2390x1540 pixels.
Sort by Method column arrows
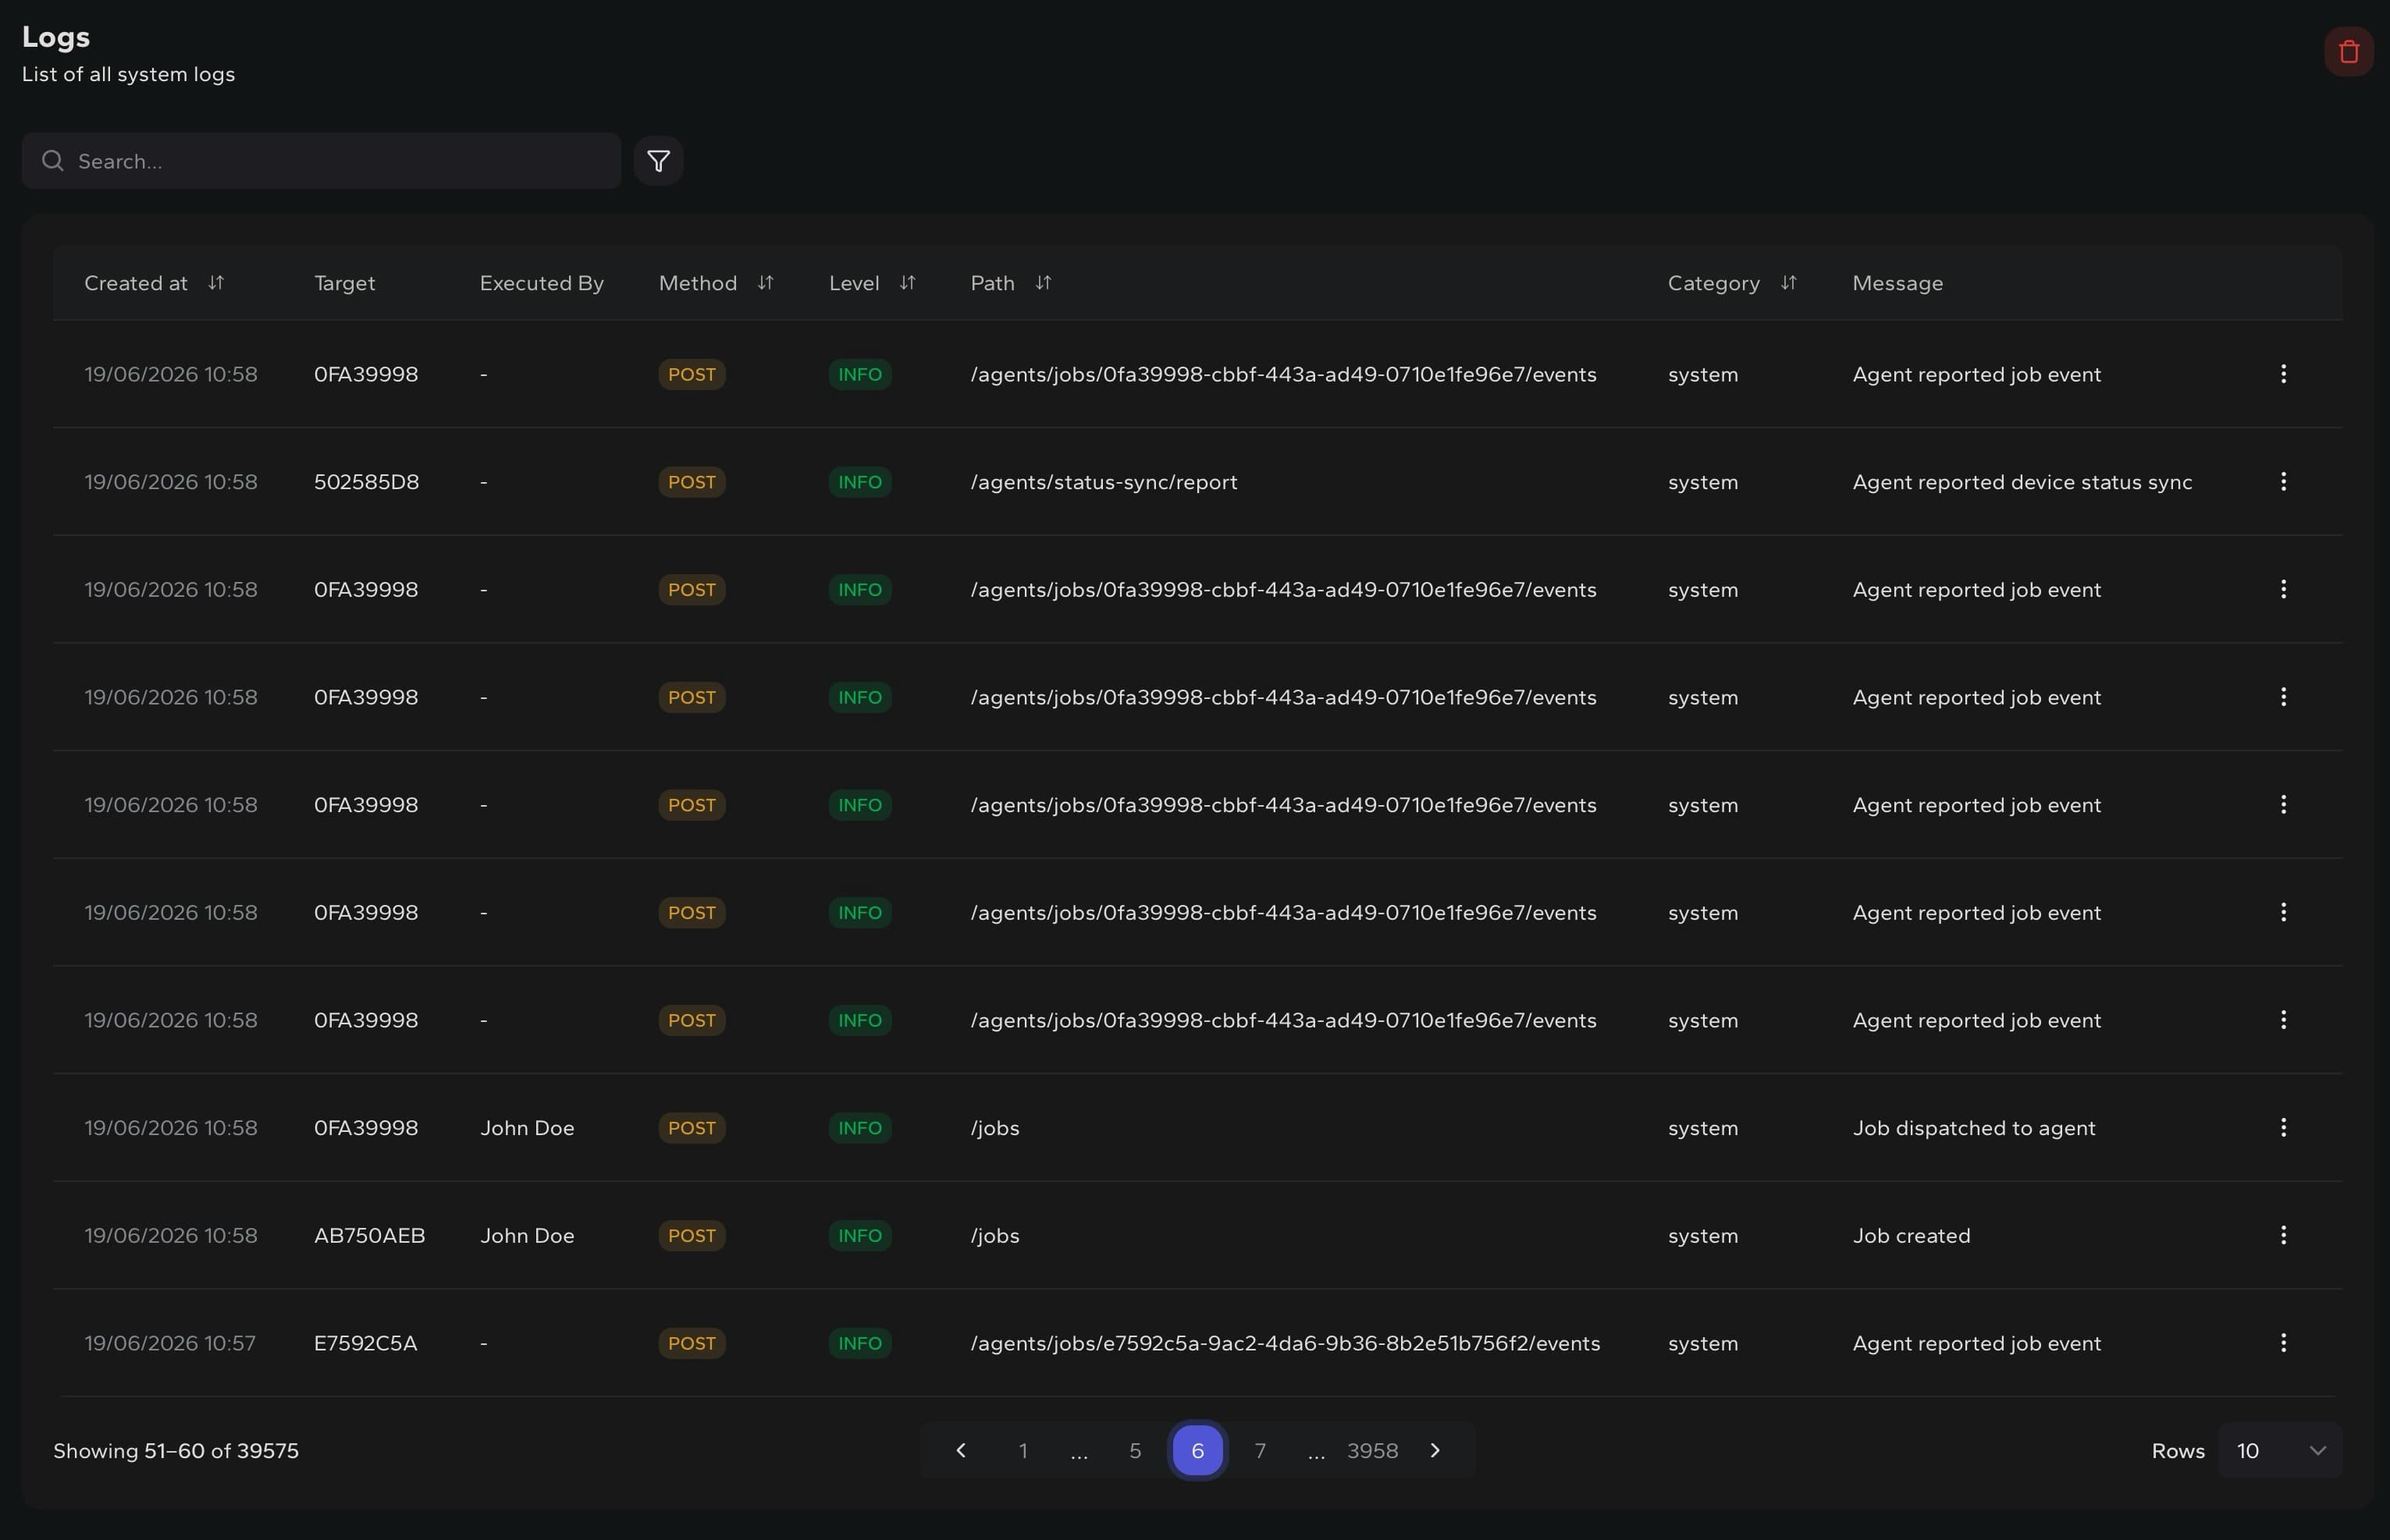[766, 283]
